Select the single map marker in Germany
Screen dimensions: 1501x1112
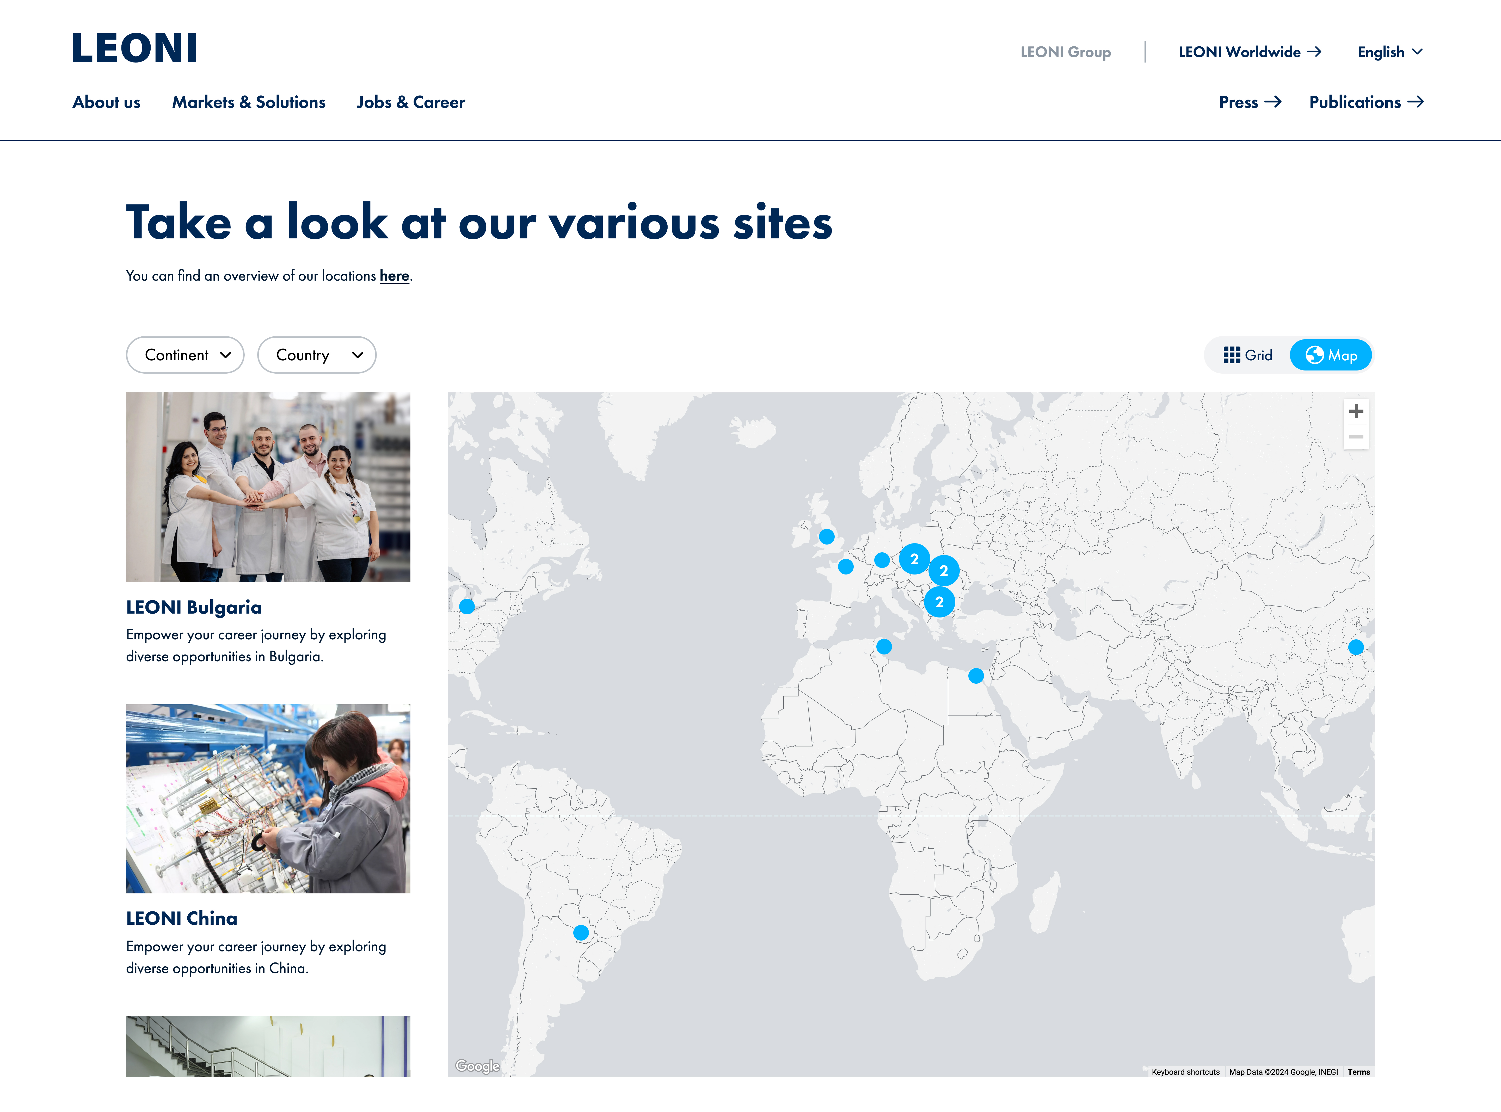[882, 560]
